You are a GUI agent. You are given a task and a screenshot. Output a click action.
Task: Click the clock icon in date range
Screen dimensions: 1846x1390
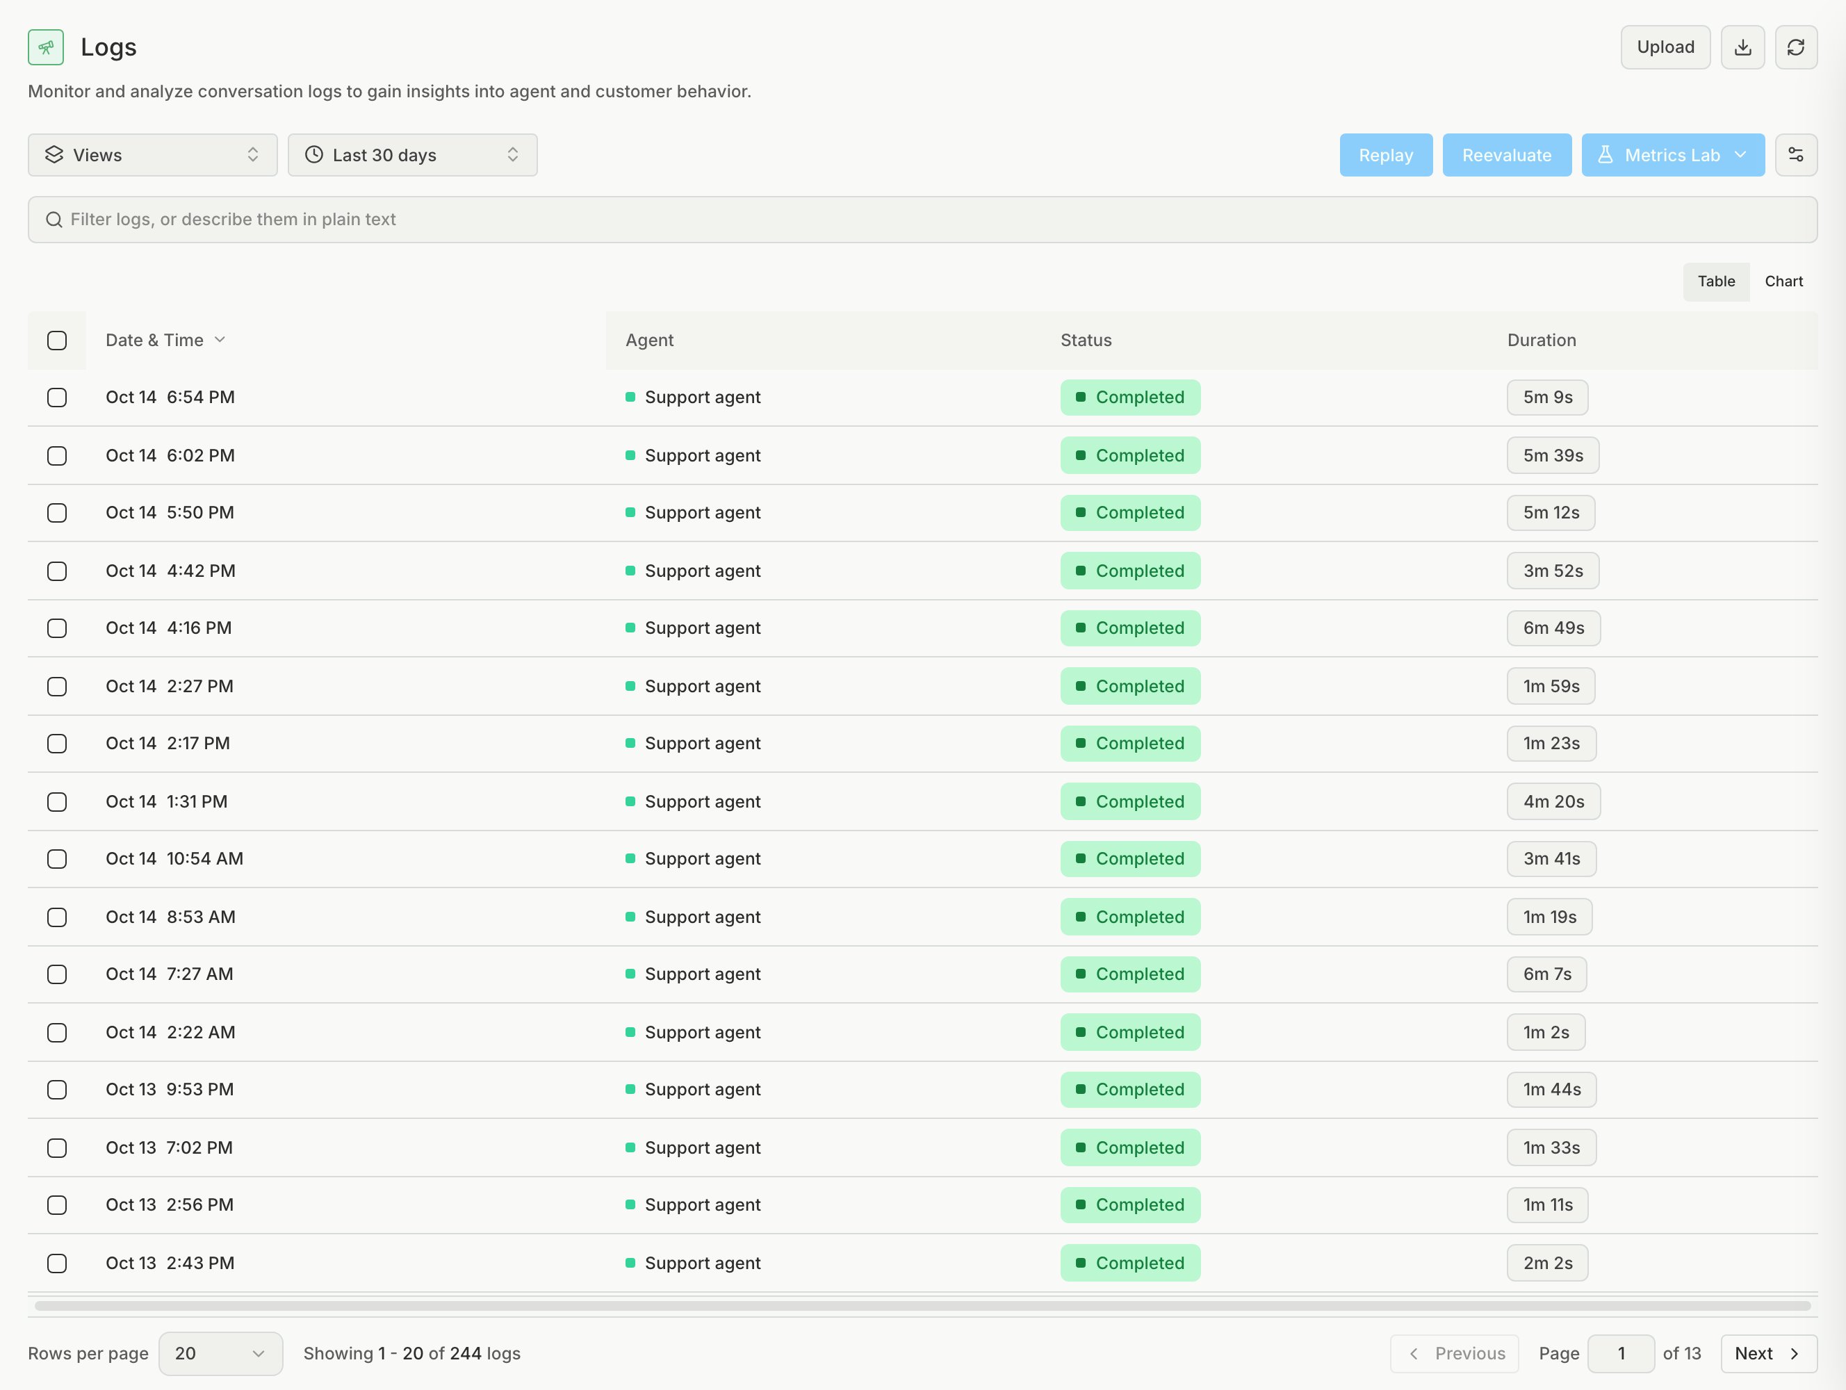313,155
